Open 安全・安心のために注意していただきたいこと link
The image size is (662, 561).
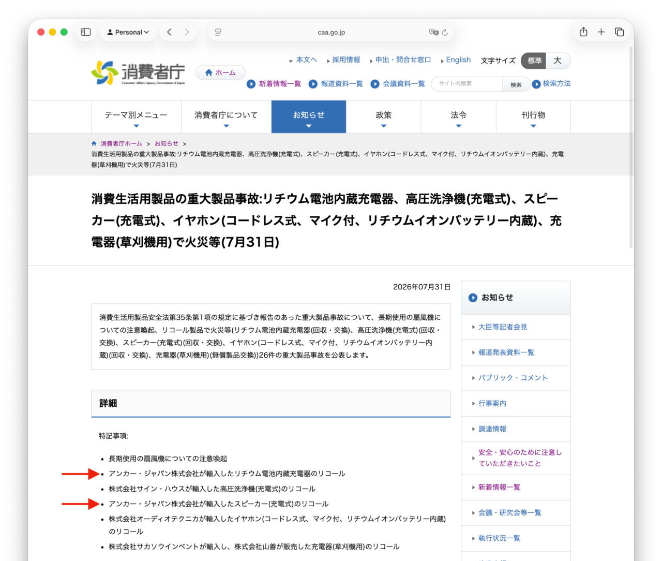520,458
